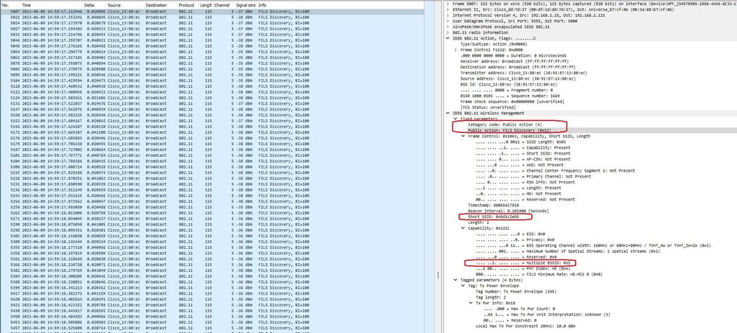This screenshot has height=333, width=737.
Task: Select the Receiver address Broadcast line
Action: [515, 61]
